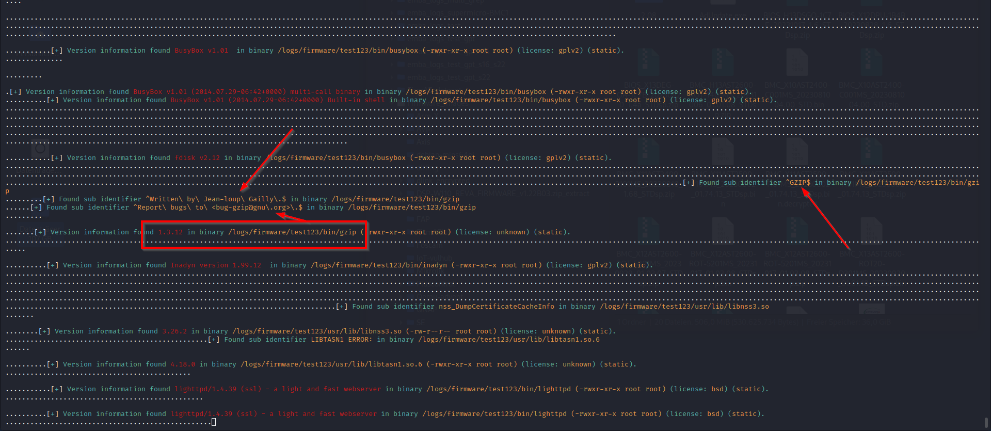Click the "fdisk v2.12" version string
The image size is (991, 431).
(197, 158)
